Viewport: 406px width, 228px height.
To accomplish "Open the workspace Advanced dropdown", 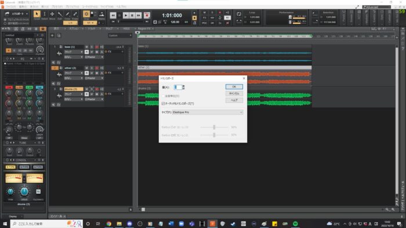I will tap(376, 7).
